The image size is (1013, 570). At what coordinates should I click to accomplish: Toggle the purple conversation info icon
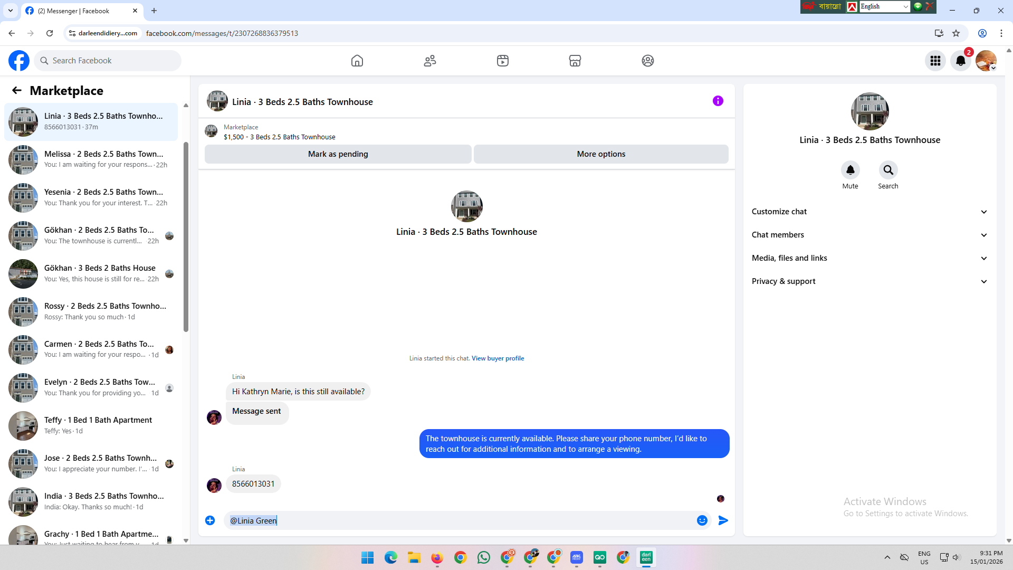(718, 101)
